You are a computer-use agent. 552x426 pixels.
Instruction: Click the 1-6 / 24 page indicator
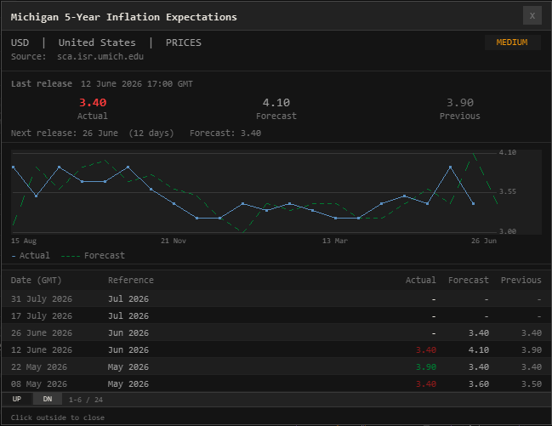click(86, 400)
